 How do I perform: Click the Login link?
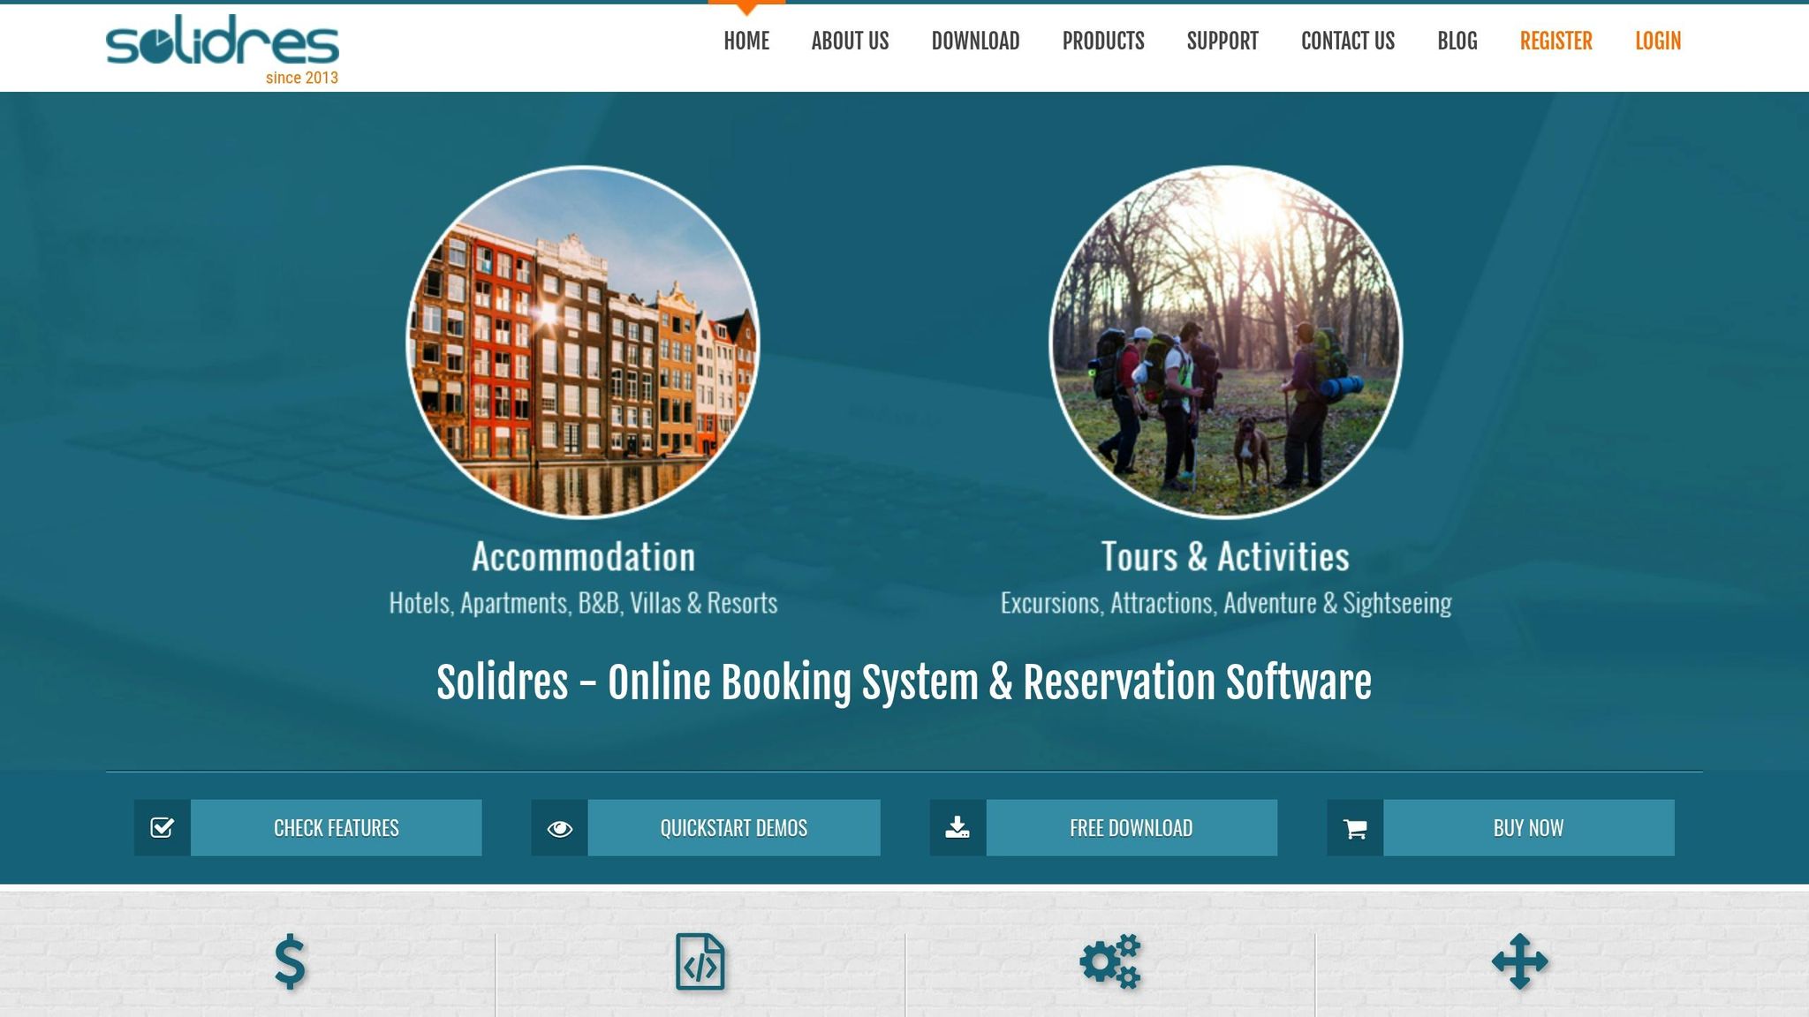[1657, 41]
